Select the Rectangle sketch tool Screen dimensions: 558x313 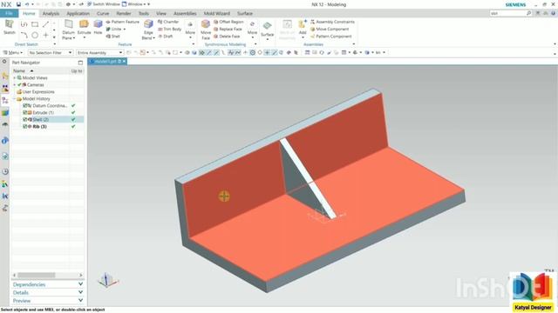35,24
